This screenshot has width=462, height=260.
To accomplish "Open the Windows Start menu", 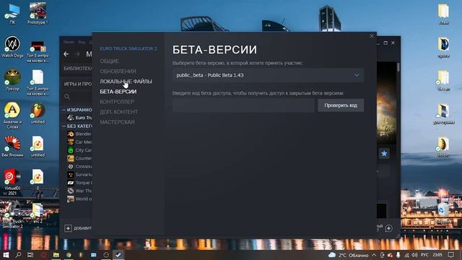I will 6,255.
